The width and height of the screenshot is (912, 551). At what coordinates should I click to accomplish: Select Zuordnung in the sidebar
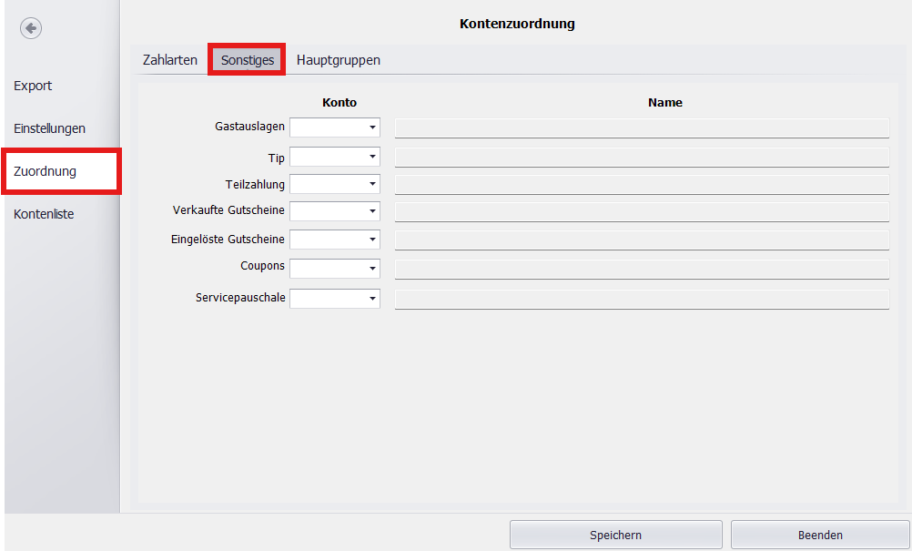42,170
